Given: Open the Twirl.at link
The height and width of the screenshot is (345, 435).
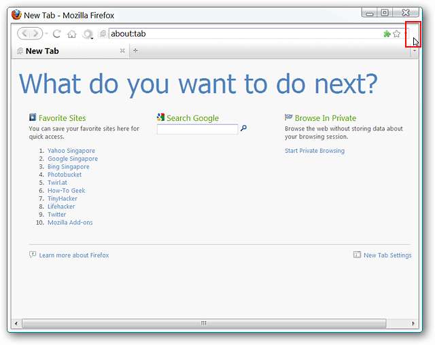Looking at the screenshot, I should click(57, 183).
